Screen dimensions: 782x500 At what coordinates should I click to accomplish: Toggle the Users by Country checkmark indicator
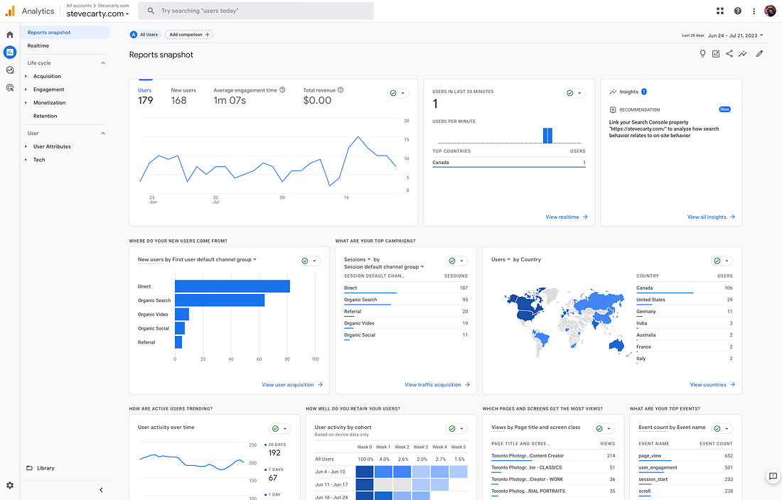[722, 261]
